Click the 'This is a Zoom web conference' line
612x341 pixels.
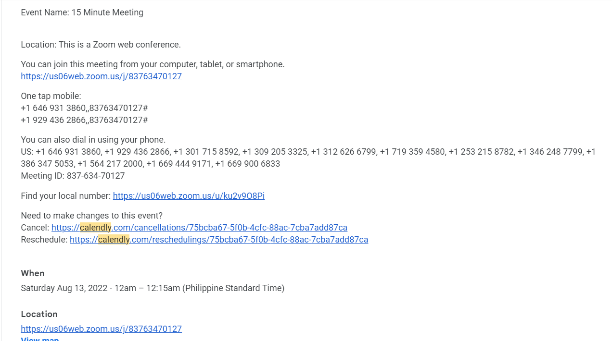(x=101, y=45)
